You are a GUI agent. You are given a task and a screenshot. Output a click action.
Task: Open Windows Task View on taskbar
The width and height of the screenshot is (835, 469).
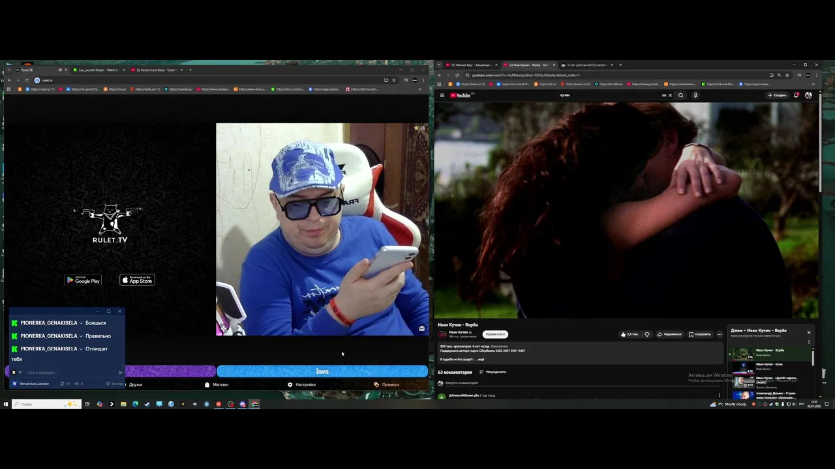[87, 404]
